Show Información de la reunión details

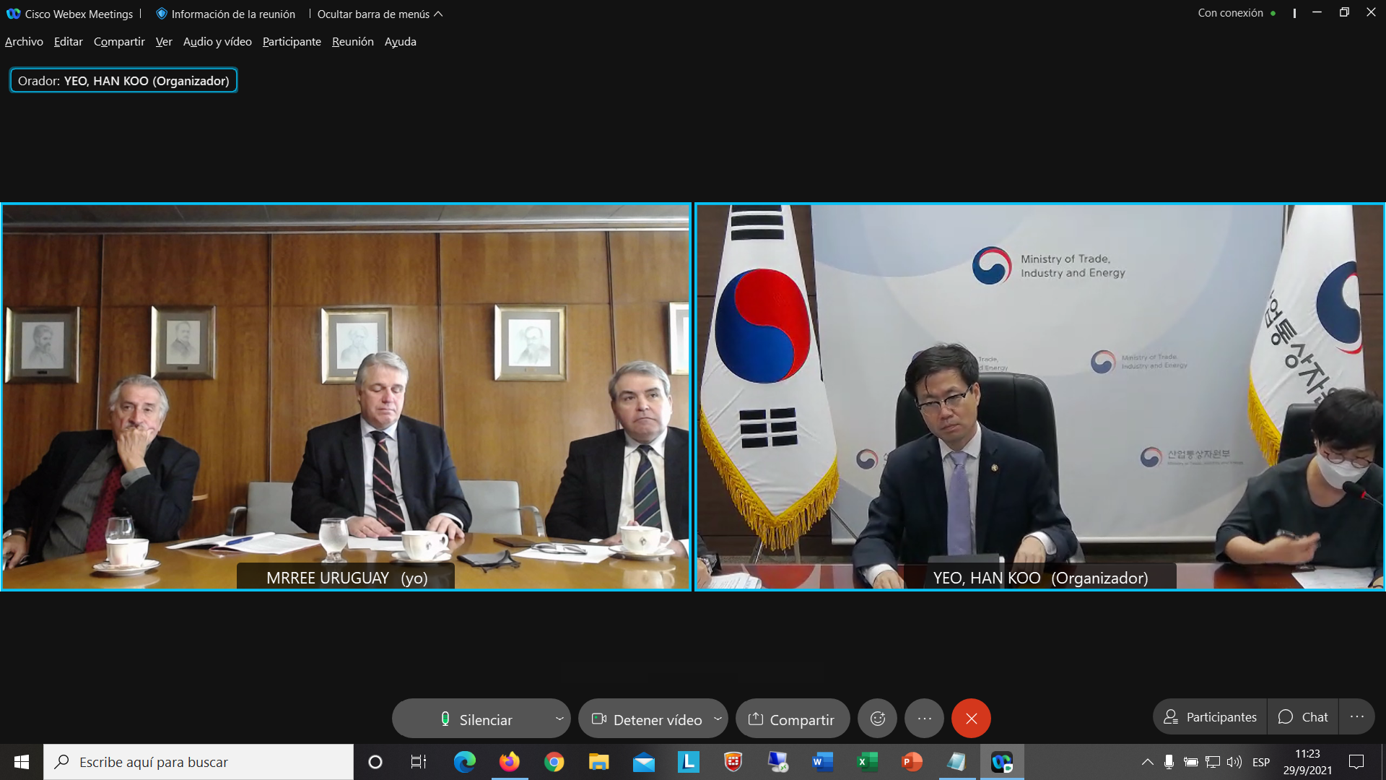click(225, 14)
